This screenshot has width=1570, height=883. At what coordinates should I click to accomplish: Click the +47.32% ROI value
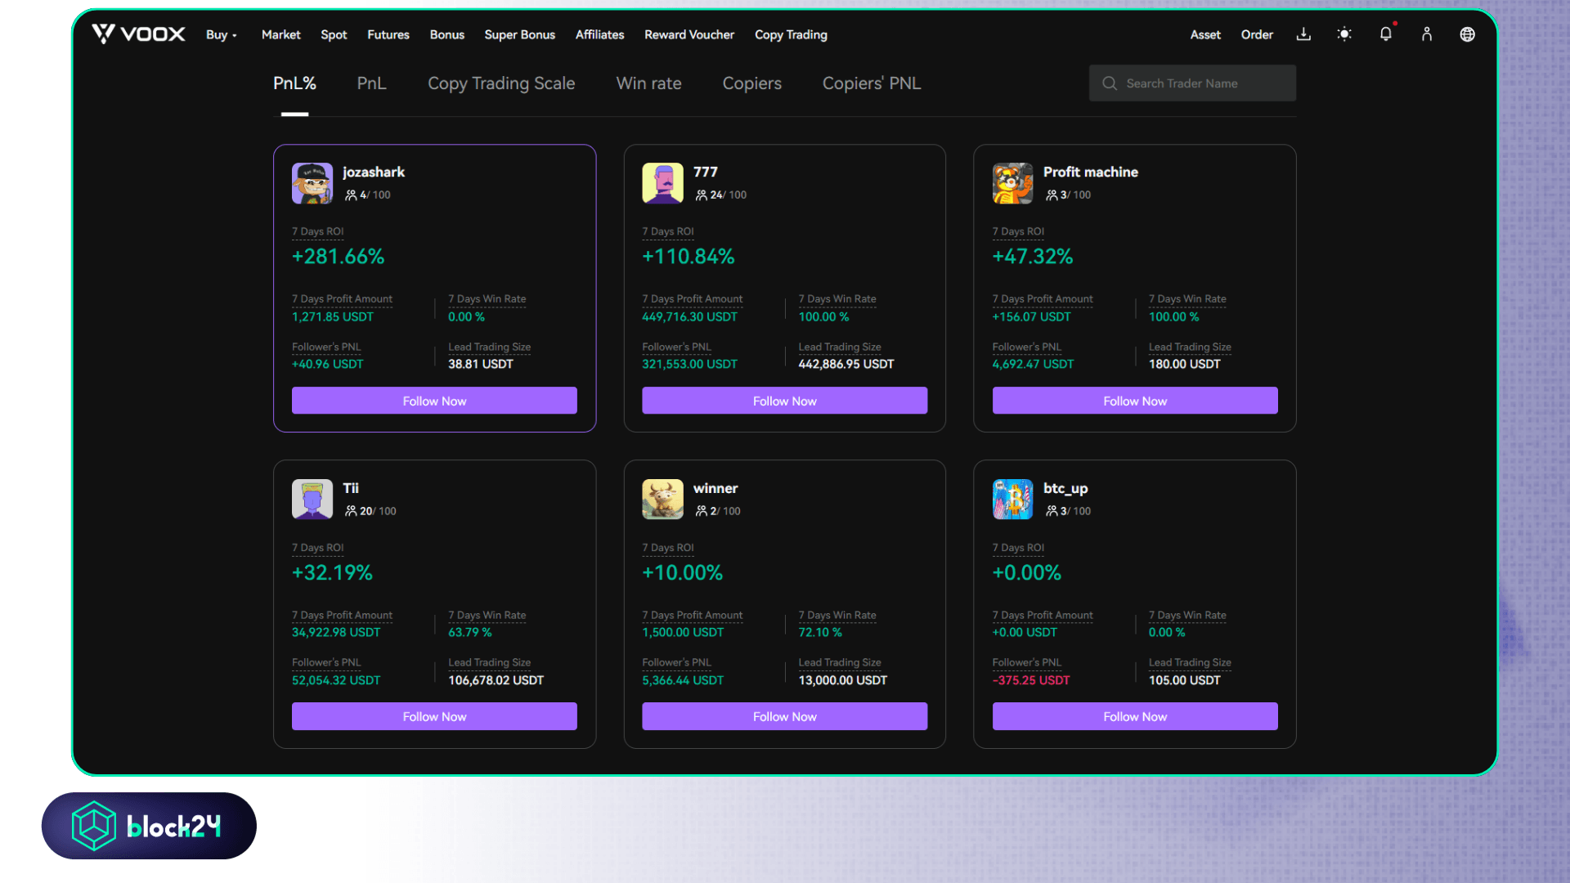[x=1033, y=257]
